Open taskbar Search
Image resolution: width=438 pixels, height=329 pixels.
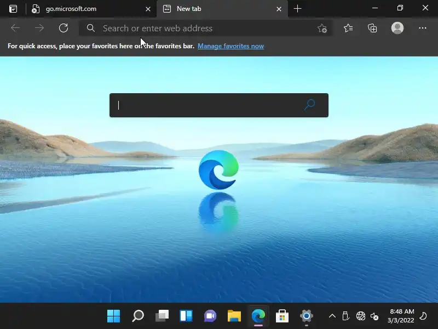tap(138, 316)
